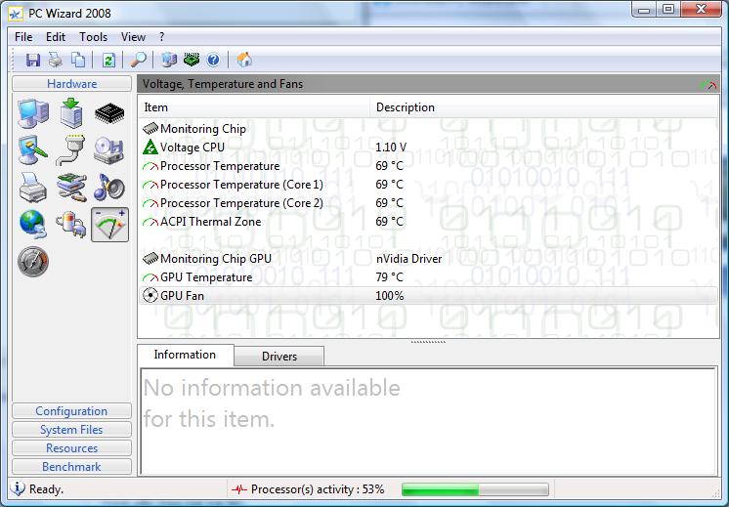Image resolution: width=729 pixels, height=507 pixels.
Task: Select the Multimedia music note speaker icon
Action: tap(108, 186)
